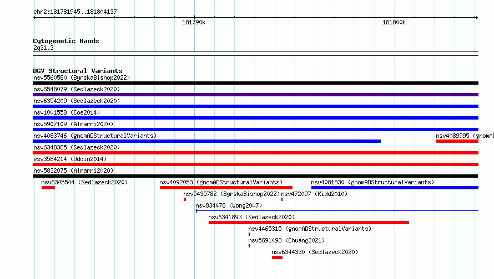Viewport: 494px width, 279px height.
Task: Click the nsv6341893 (Sedlazeck2020) label
Action: click(x=251, y=217)
